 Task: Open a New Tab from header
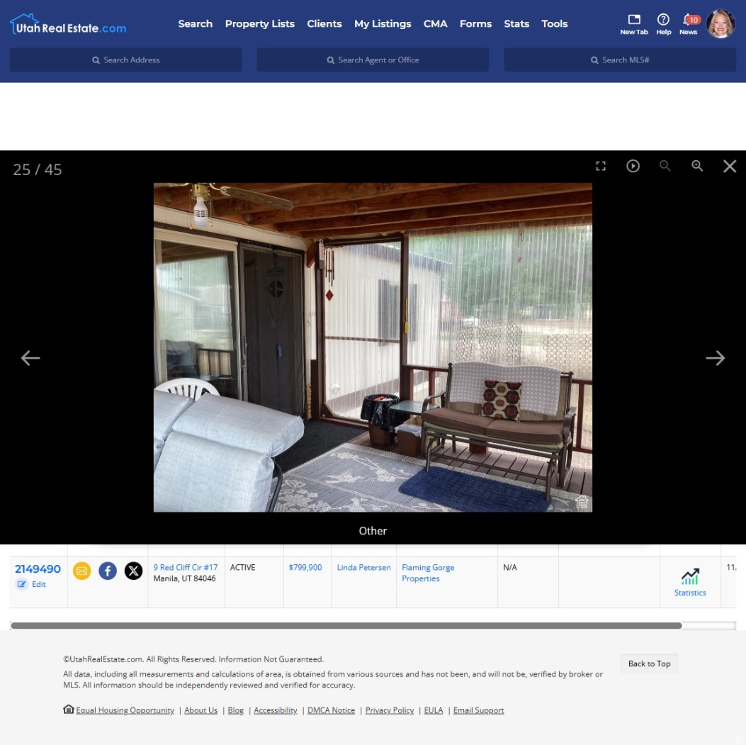click(634, 23)
